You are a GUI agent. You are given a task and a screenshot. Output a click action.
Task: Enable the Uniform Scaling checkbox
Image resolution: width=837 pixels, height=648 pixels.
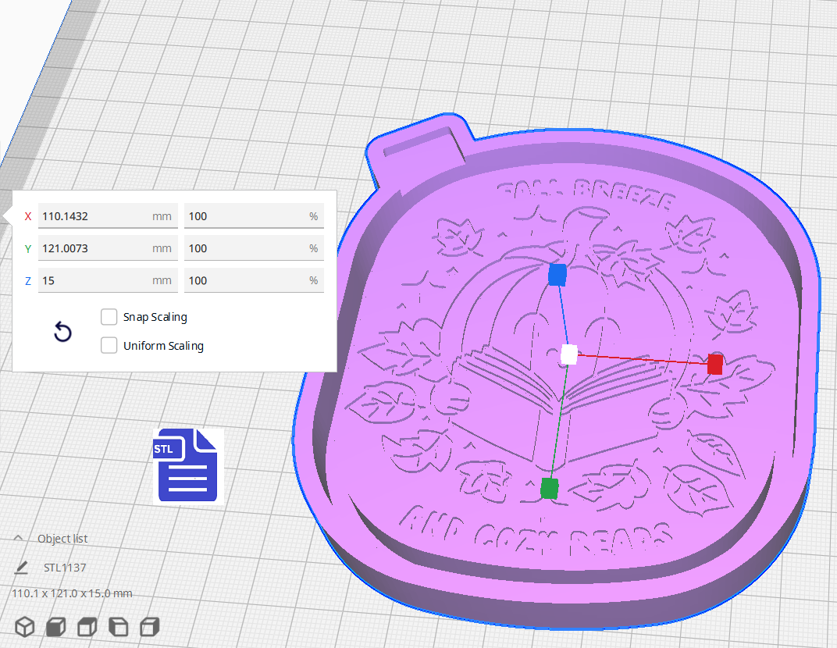pyautogui.click(x=109, y=345)
